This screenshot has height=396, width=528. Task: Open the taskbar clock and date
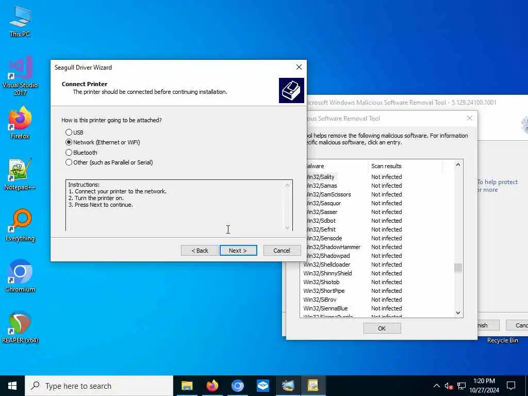click(484, 386)
